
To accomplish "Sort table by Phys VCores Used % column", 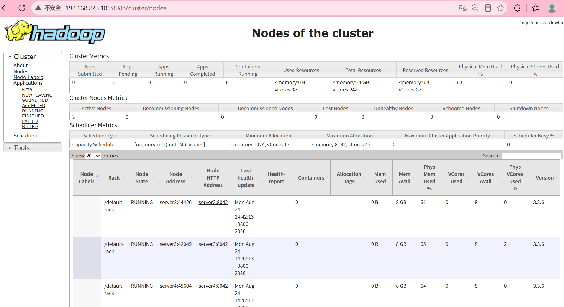I will (515, 178).
